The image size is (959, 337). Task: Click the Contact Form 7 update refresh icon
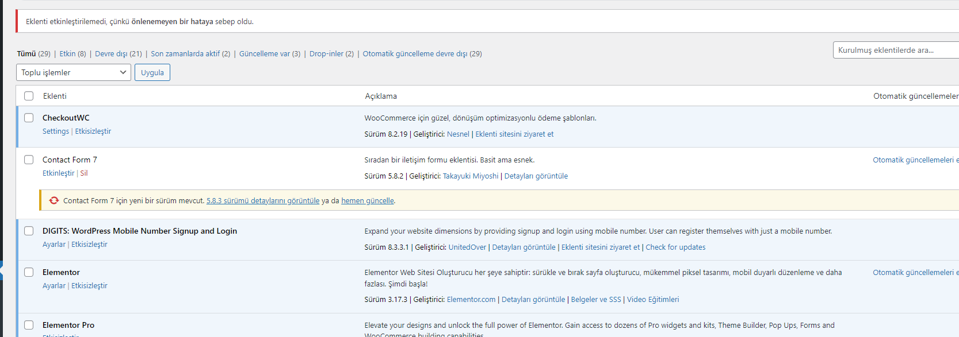[x=54, y=200]
